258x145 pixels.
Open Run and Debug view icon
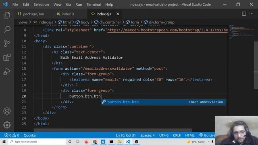pyautogui.click(x=7, y=71)
